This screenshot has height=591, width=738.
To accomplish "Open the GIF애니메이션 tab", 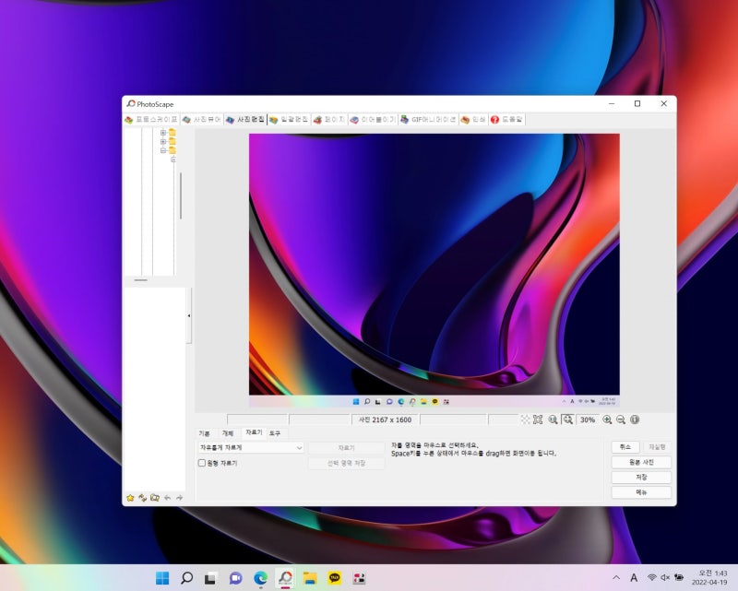I will tap(428, 120).
